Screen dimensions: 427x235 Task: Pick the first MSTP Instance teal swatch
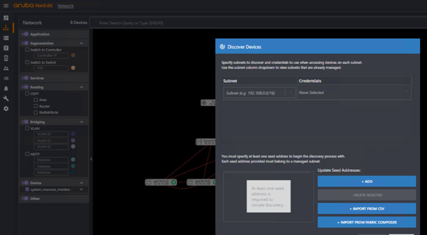point(73,160)
